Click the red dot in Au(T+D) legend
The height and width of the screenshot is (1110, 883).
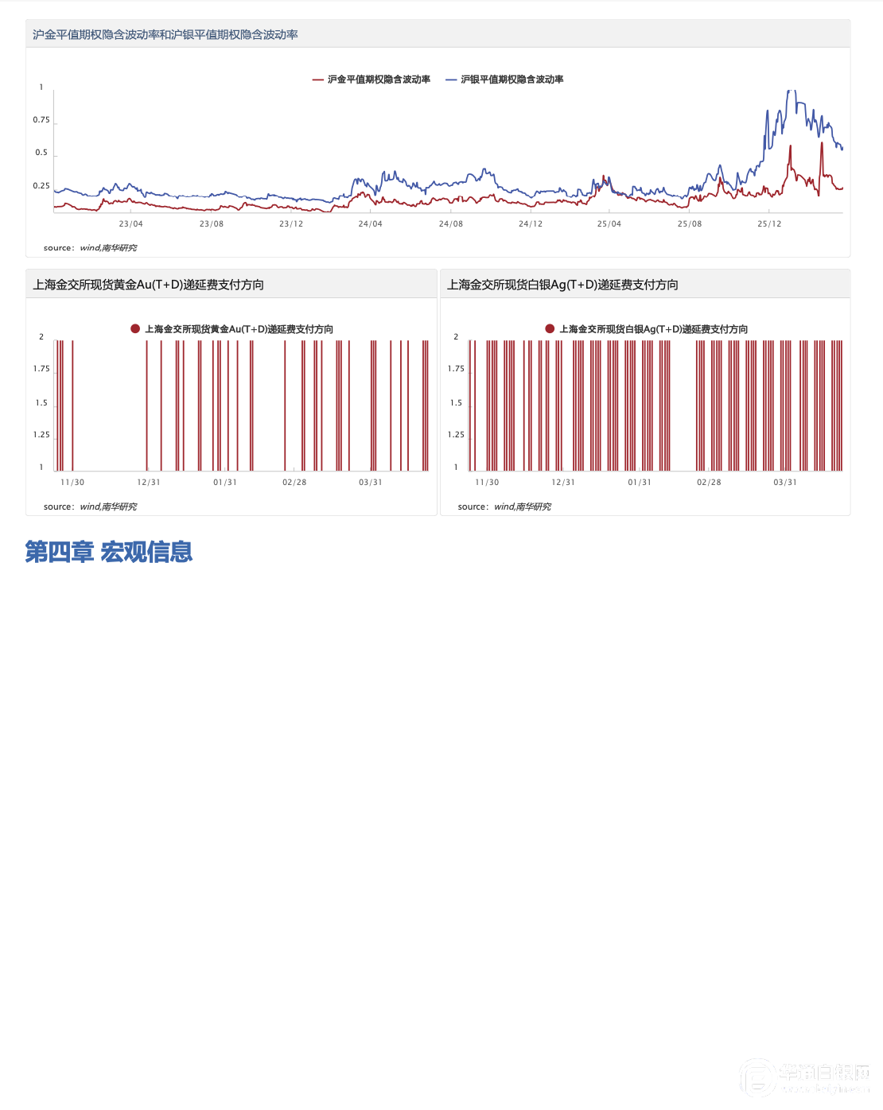click(x=135, y=328)
